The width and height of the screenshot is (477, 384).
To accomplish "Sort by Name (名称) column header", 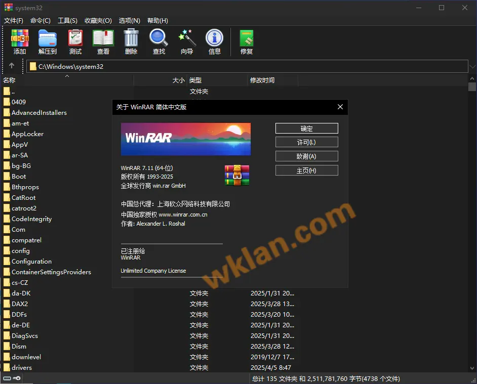I will click(67, 80).
